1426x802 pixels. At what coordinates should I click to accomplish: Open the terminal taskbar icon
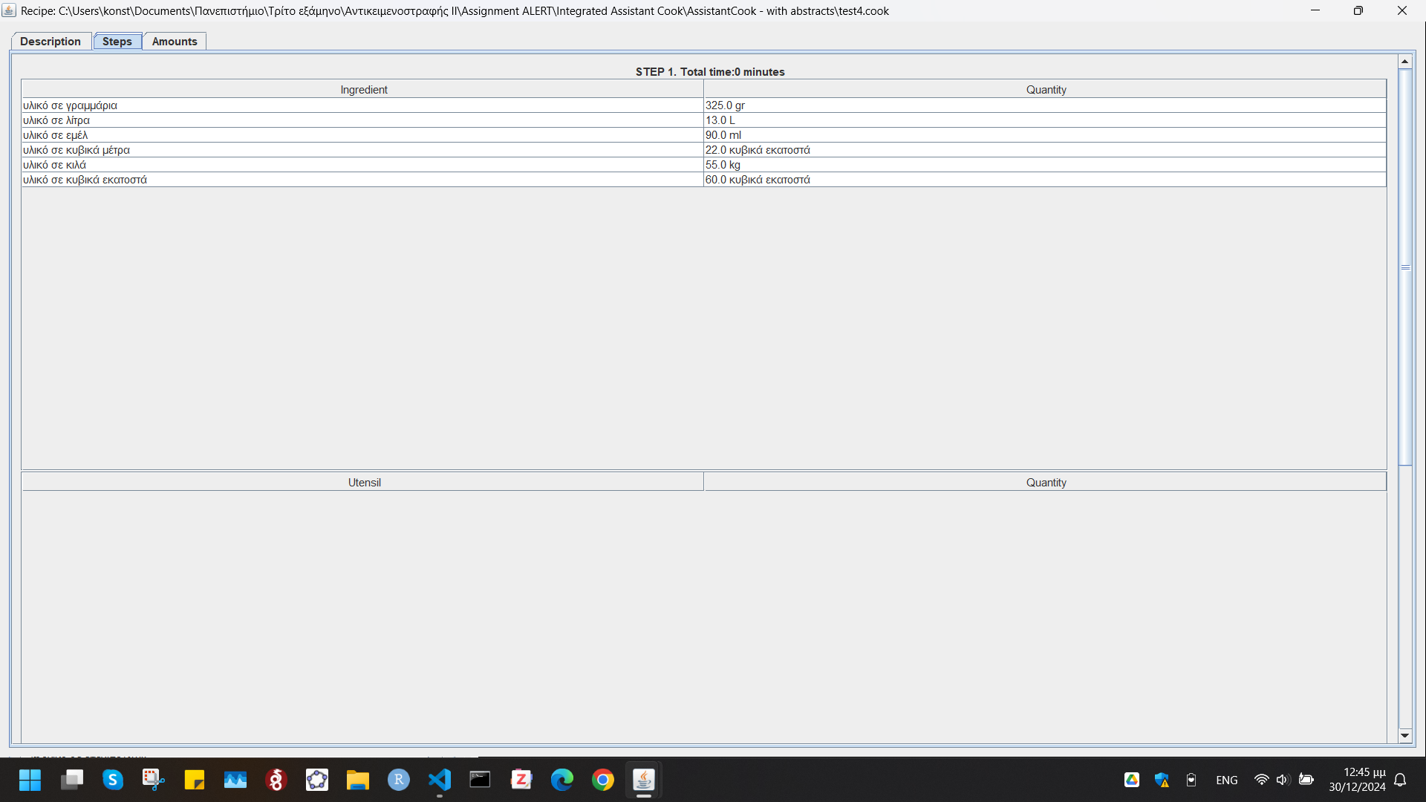(481, 780)
